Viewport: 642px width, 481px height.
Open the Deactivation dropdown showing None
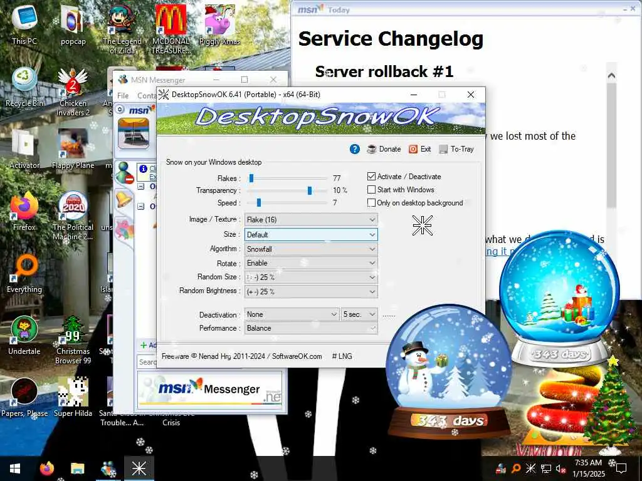292,314
